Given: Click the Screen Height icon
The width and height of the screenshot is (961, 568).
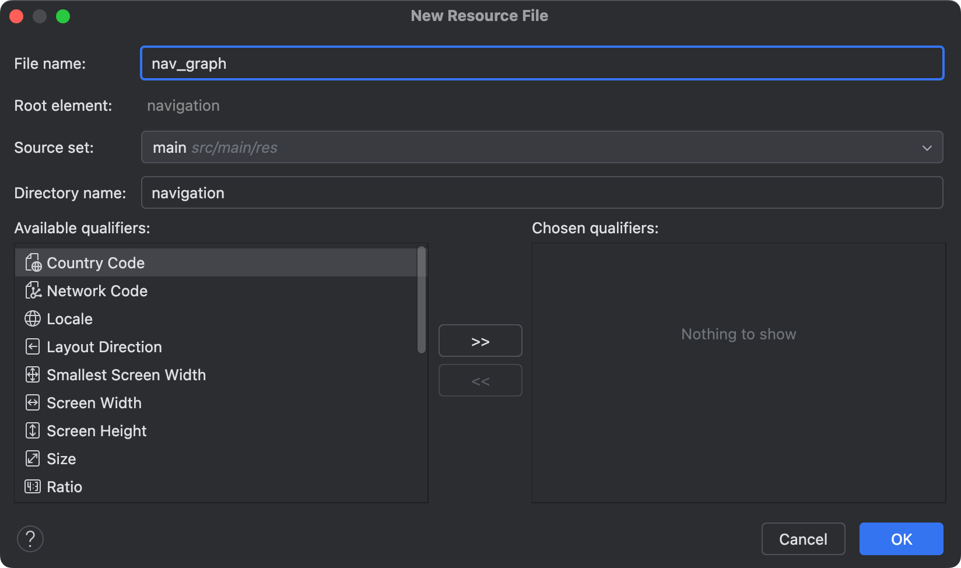Looking at the screenshot, I should click(x=33, y=431).
